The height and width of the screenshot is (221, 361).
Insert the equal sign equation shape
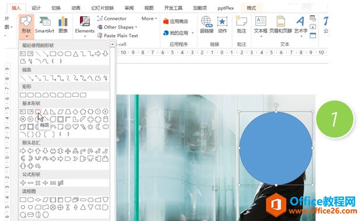coord(53,183)
